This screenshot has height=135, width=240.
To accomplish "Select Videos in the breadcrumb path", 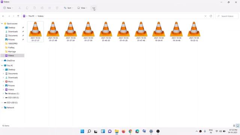I will coord(40,16).
